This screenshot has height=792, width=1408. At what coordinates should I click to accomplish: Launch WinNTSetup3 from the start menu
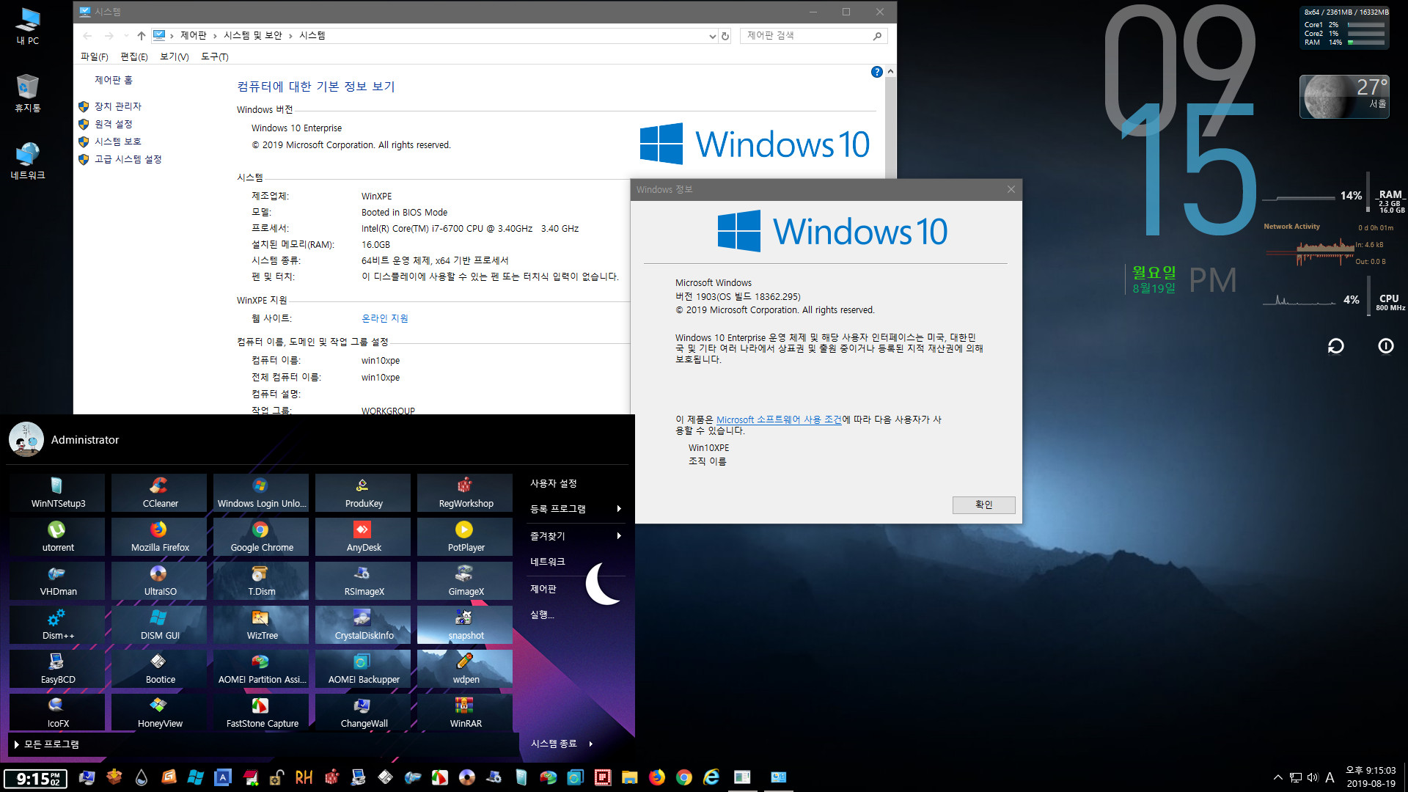pos(58,493)
